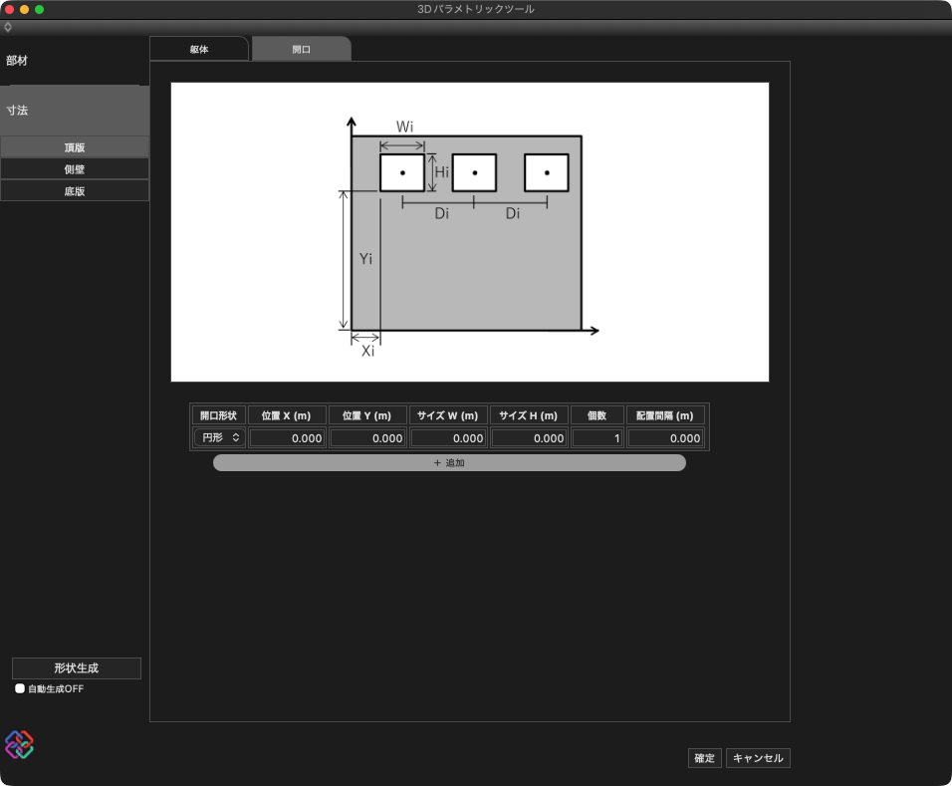Click the small diamond icon below title bar

(x=8, y=27)
